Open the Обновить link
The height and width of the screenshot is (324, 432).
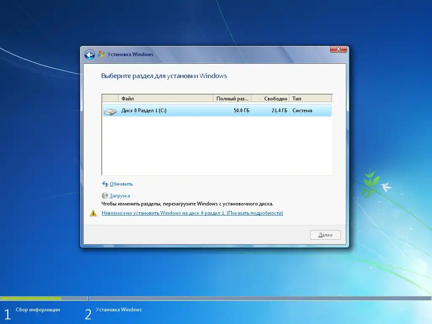point(121,184)
